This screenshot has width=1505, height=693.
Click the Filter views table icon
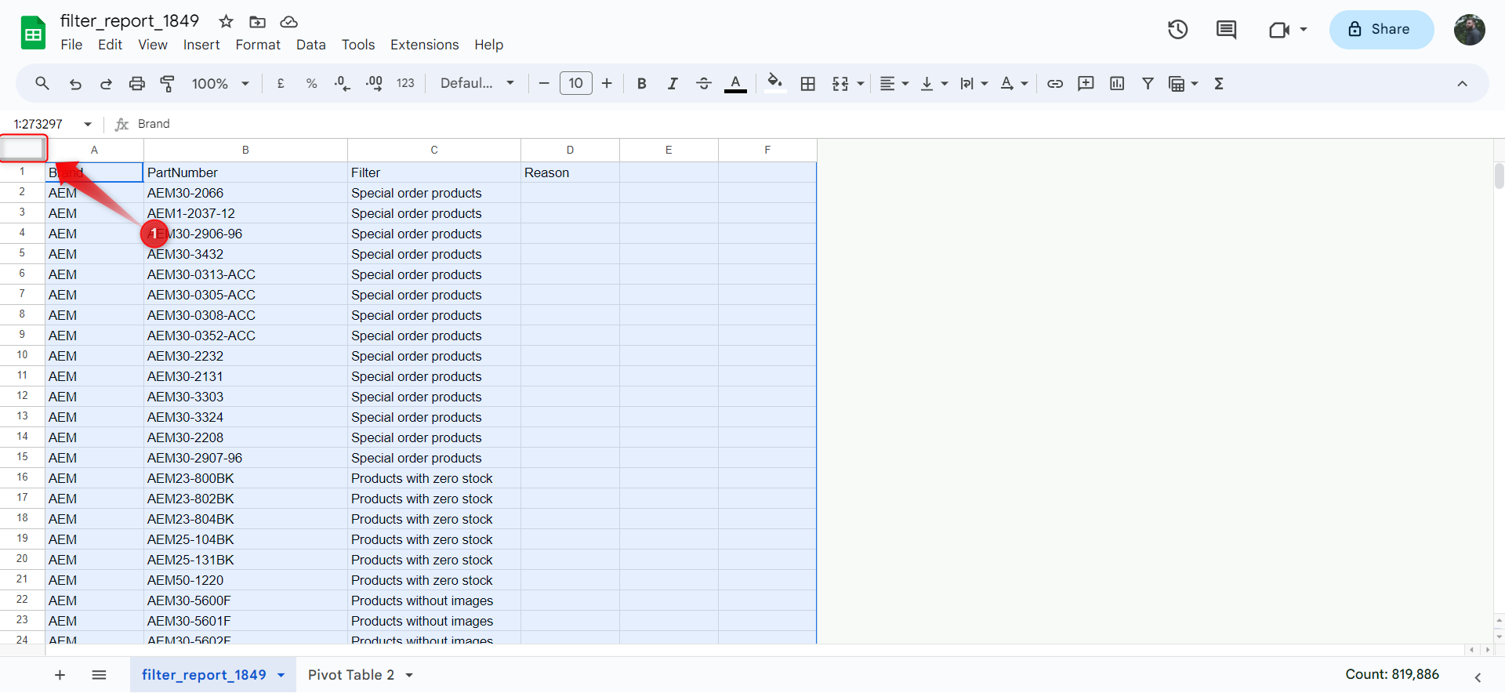coord(1177,83)
